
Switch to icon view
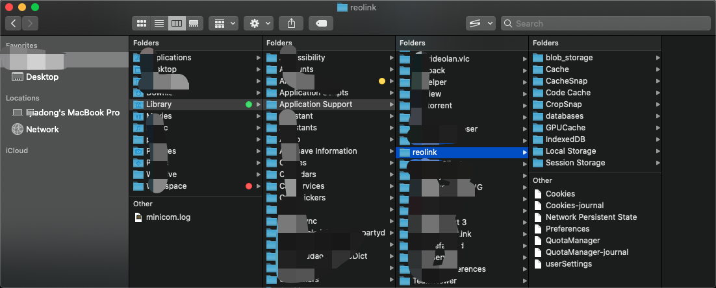[x=141, y=23]
